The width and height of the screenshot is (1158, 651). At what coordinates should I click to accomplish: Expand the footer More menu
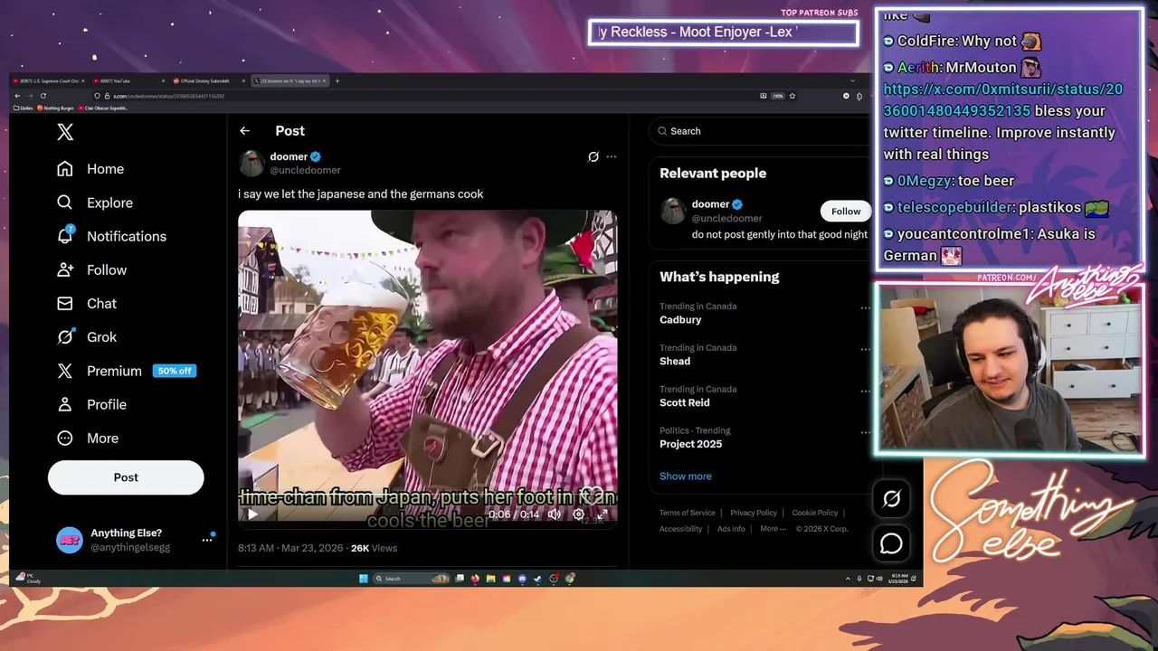pyautogui.click(x=774, y=529)
